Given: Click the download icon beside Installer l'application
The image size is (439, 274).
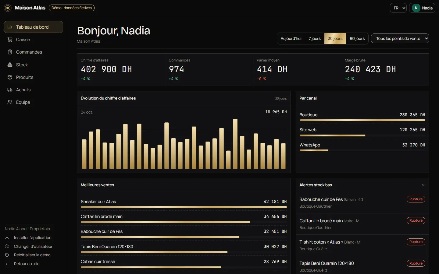Looking at the screenshot, I should pyautogui.click(x=7, y=237).
